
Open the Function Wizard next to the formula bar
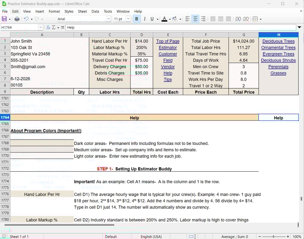pos(48,27)
